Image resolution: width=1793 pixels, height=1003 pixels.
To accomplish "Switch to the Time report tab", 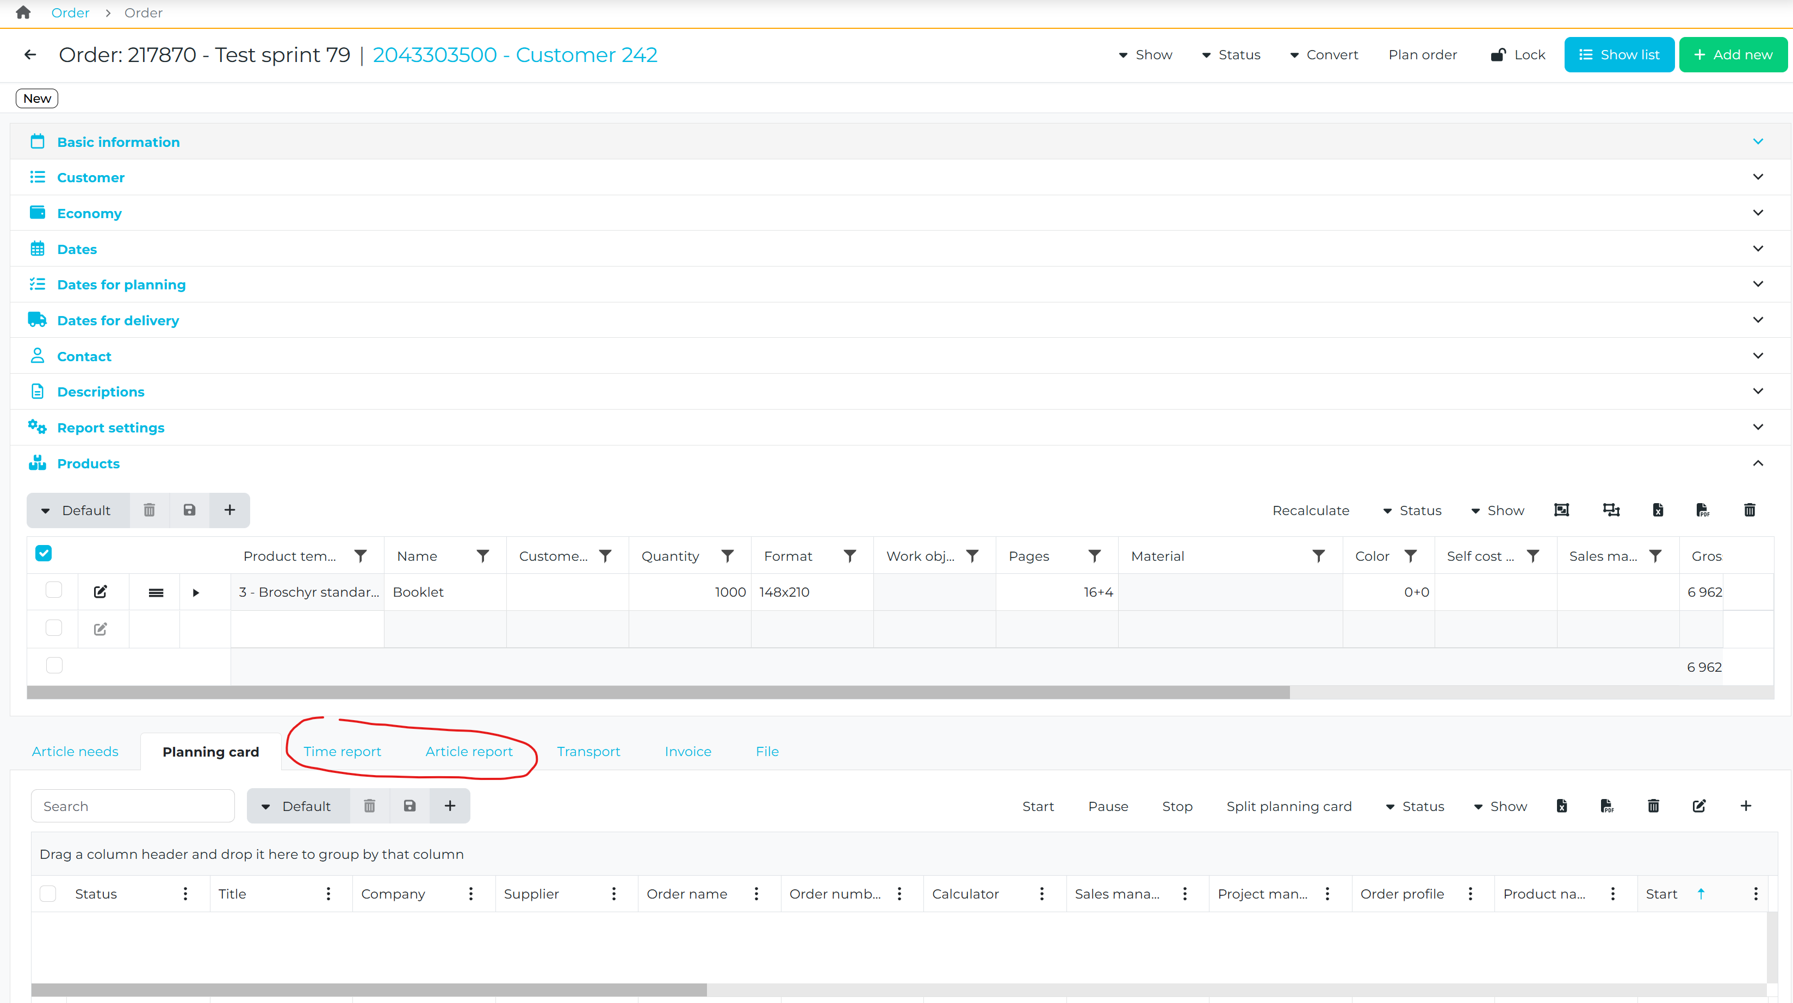I will 342,752.
